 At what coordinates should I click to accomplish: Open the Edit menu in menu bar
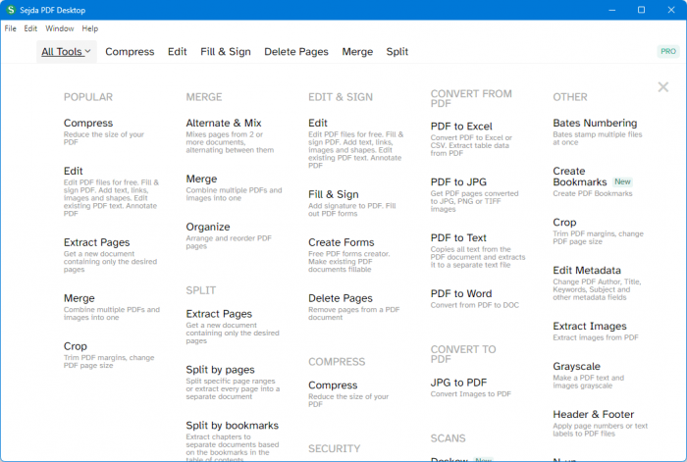pos(30,28)
